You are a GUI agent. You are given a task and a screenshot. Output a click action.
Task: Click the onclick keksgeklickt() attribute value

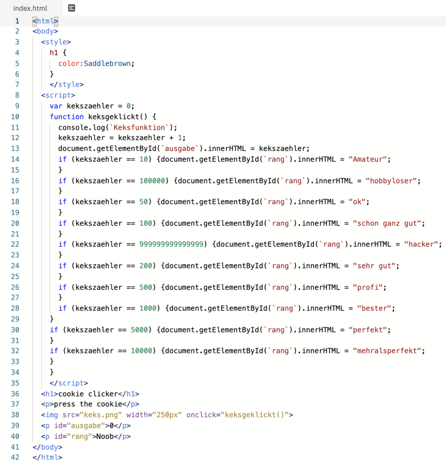point(255,415)
